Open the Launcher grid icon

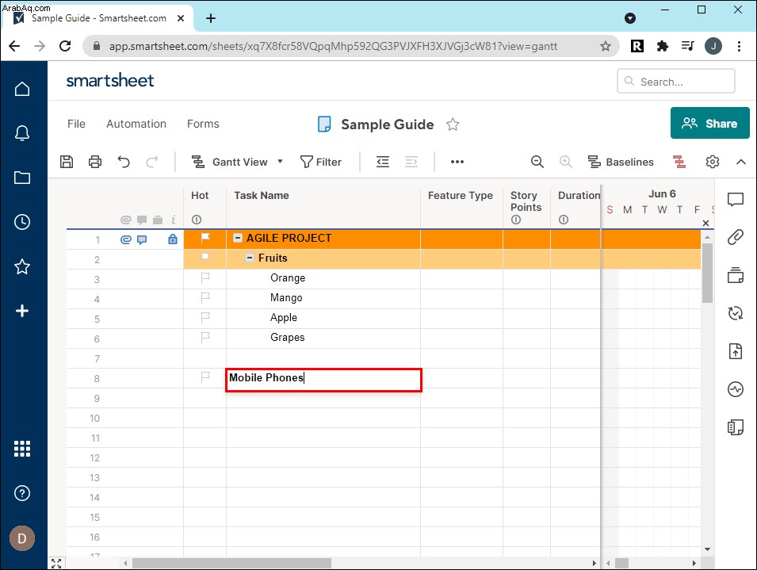point(22,449)
